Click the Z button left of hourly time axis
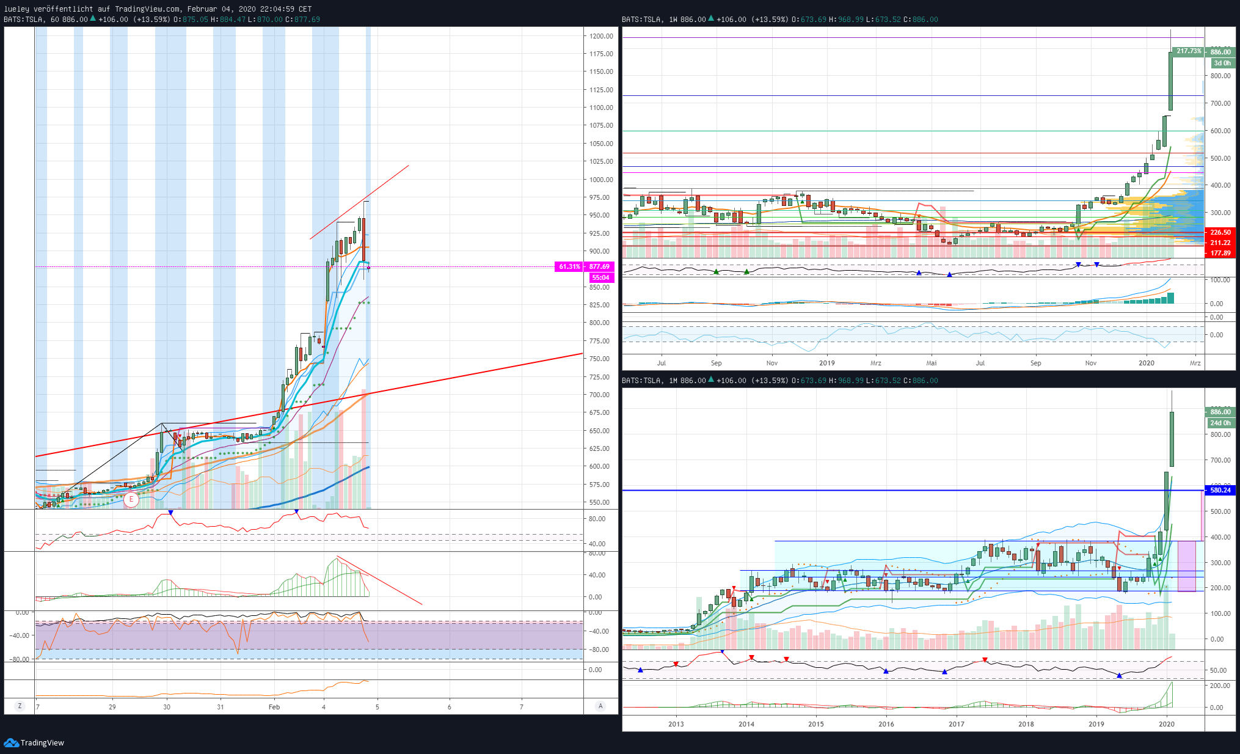The height and width of the screenshot is (754, 1240). [x=20, y=706]
